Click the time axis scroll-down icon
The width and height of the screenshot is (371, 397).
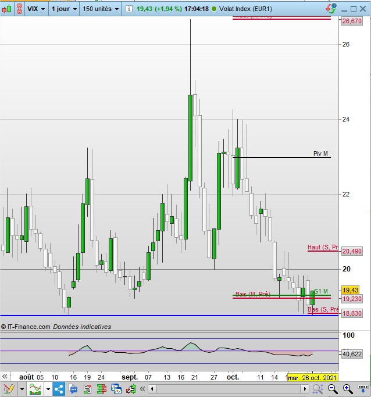(363, 388)
